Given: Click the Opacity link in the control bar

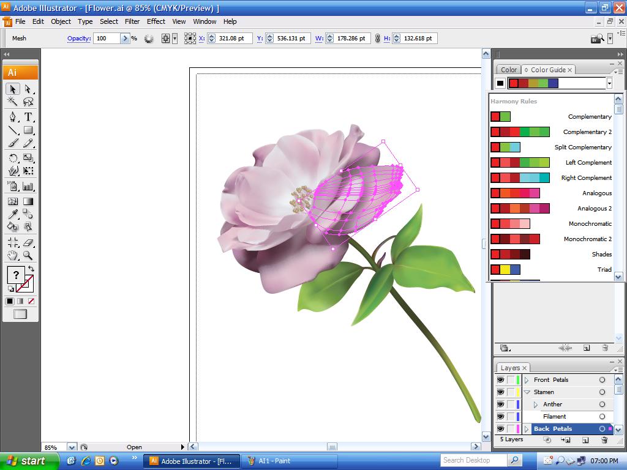Looking at the screenshot, I should click(x=79, y=39).
